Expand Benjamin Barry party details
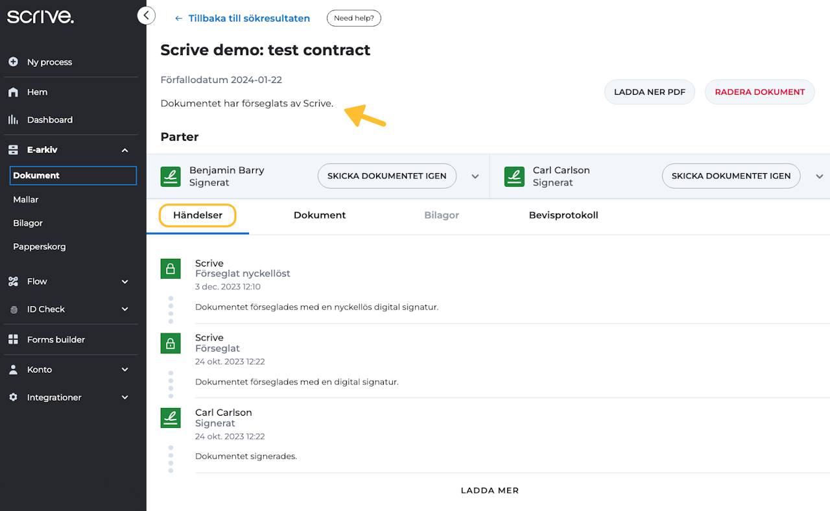 point(475,176)
